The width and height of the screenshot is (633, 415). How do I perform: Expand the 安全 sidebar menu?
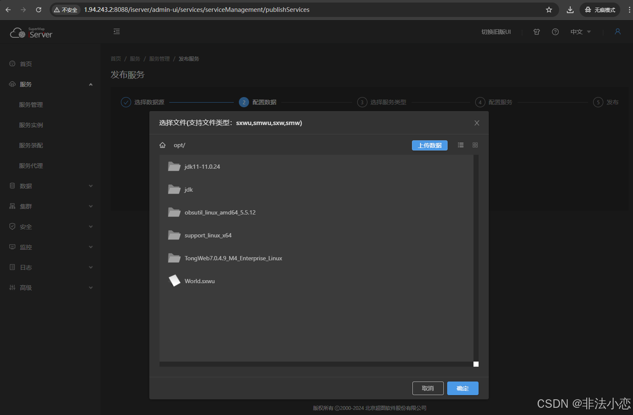tap(51, 227)
